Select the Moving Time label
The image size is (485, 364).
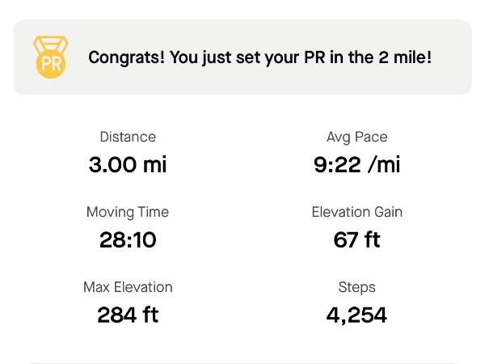pos(128,212)
